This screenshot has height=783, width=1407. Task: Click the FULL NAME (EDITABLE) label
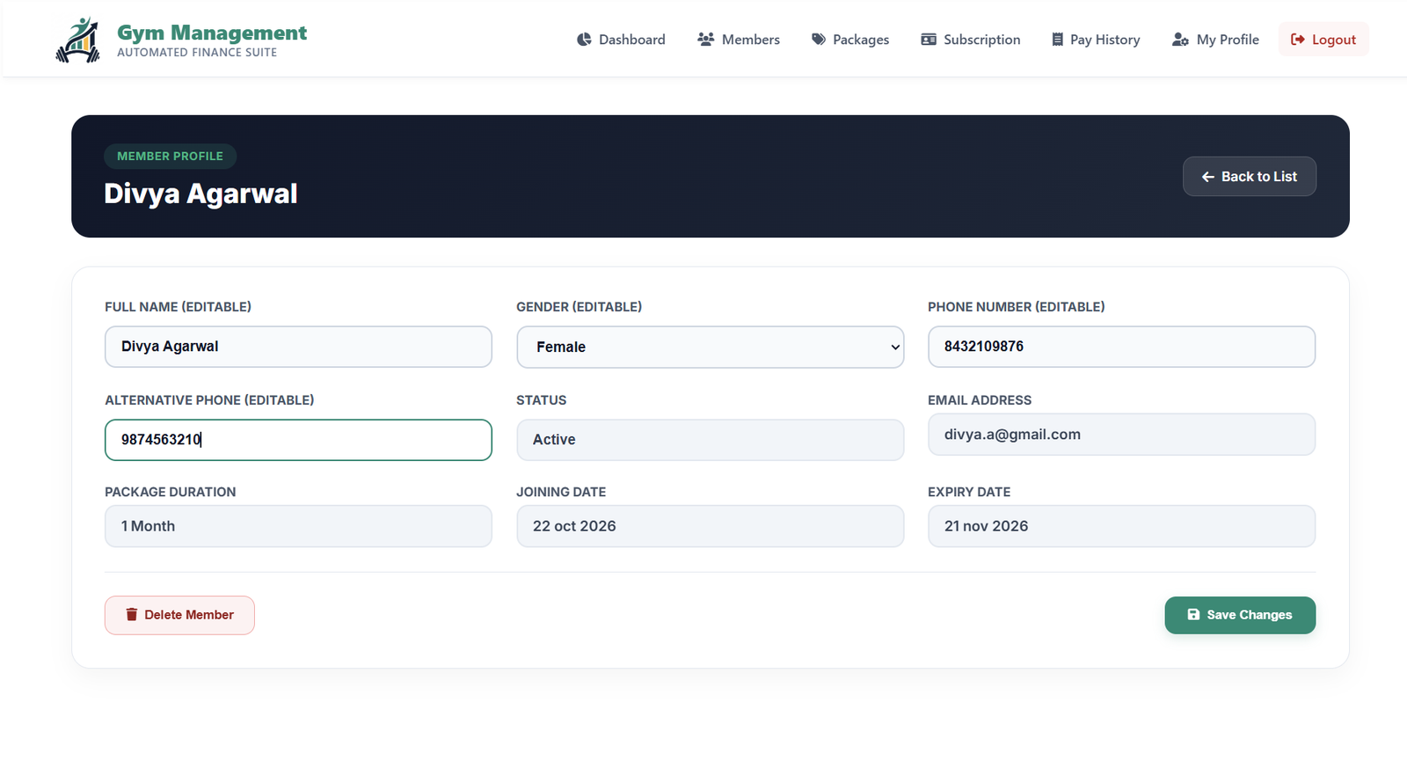[x=178, y=307]
